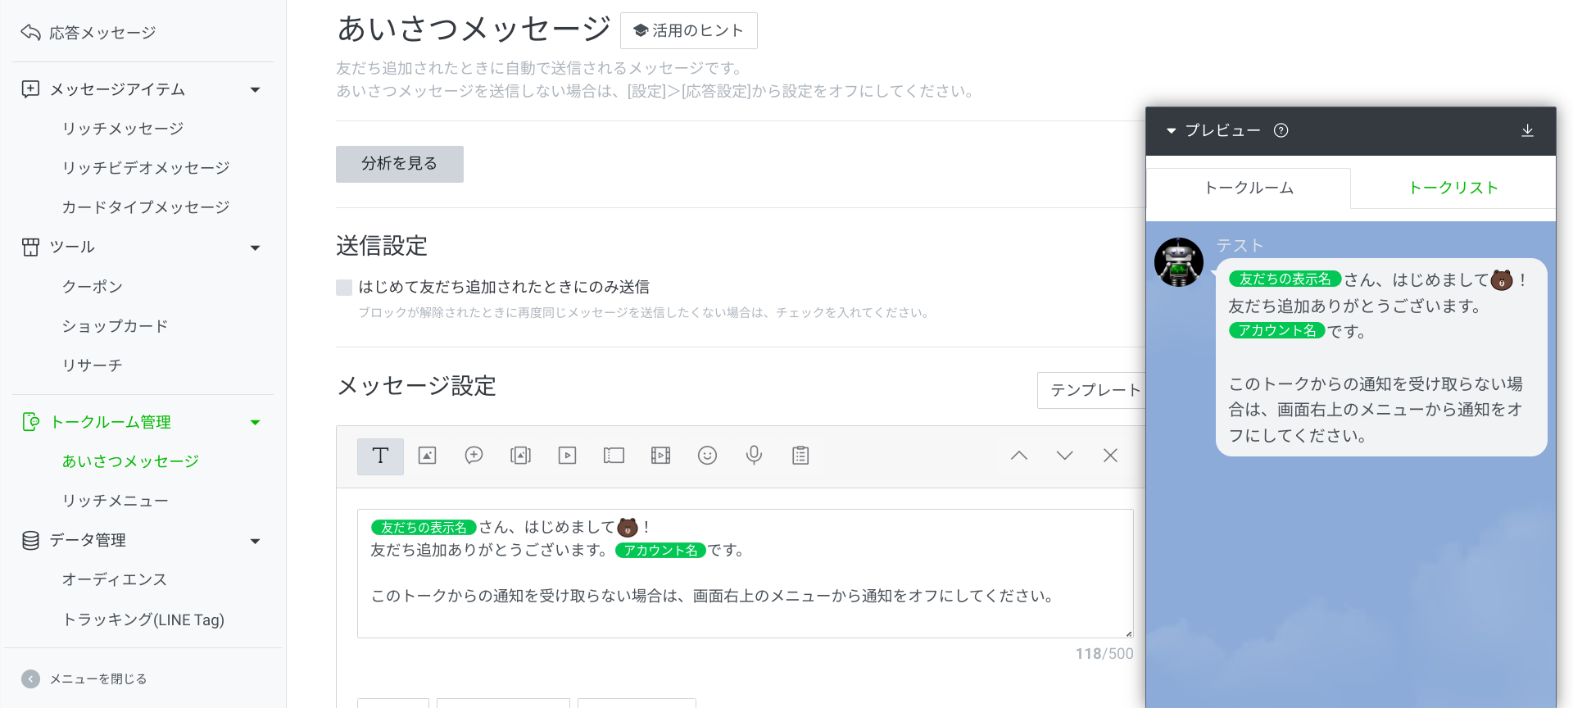
Task: Open リッチビデオメッセージ menu item
Action: 146,168
